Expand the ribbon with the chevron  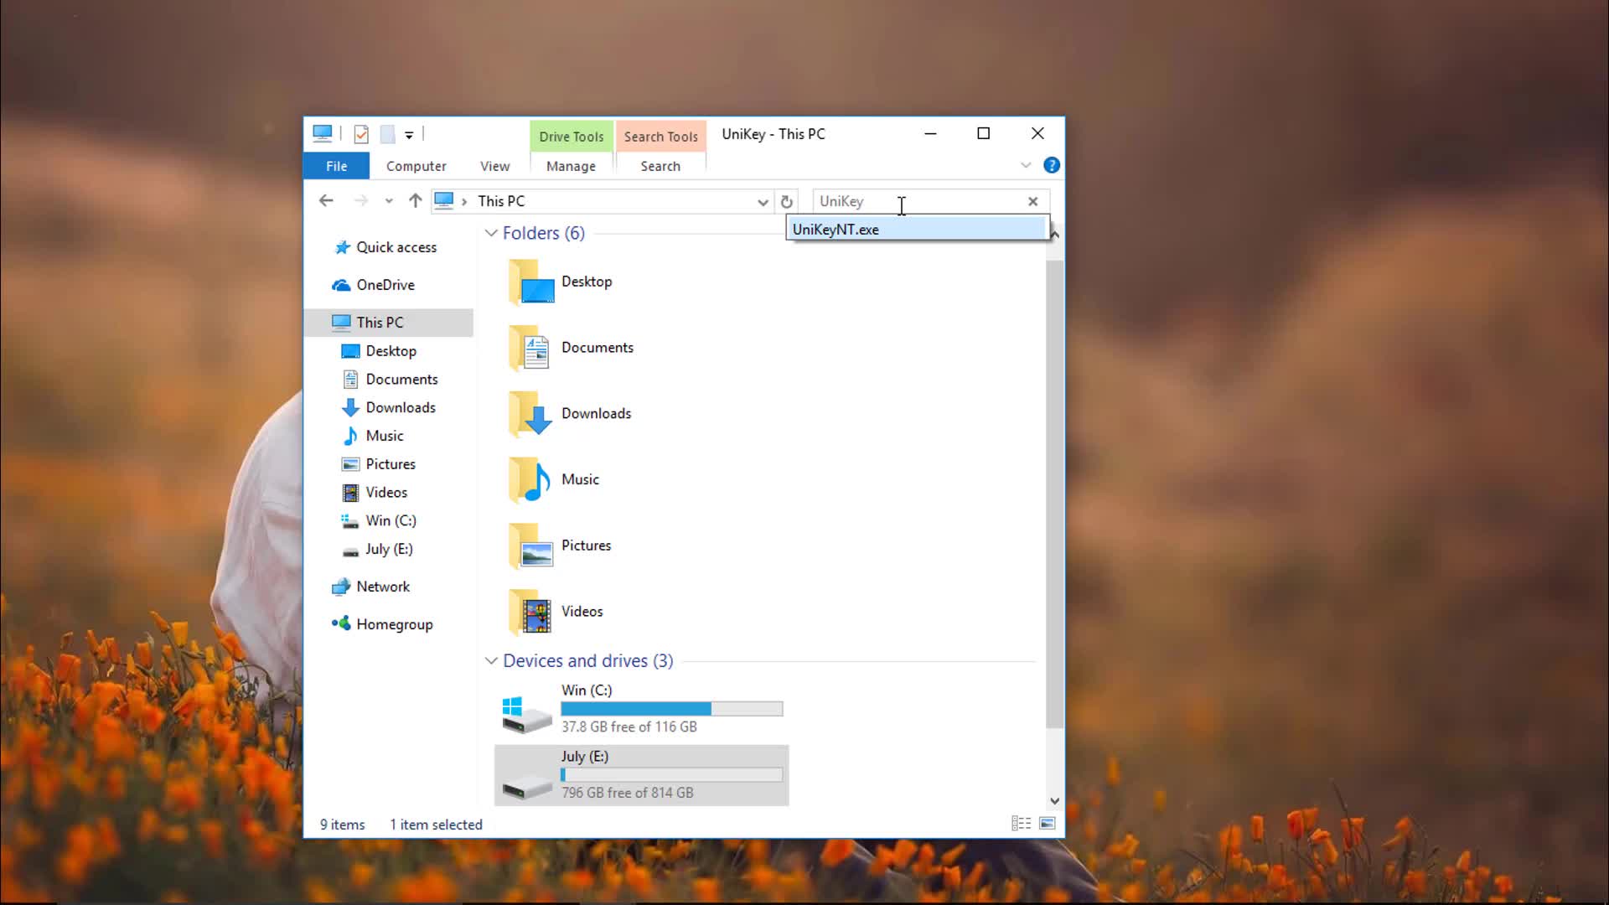pyautogui.click(x=1026, y=165)
